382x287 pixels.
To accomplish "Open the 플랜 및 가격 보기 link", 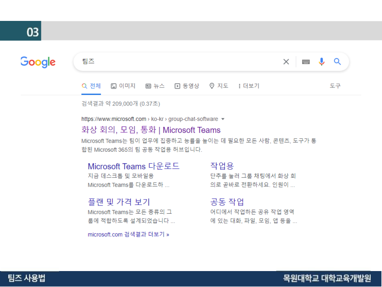I will point(119,202).
